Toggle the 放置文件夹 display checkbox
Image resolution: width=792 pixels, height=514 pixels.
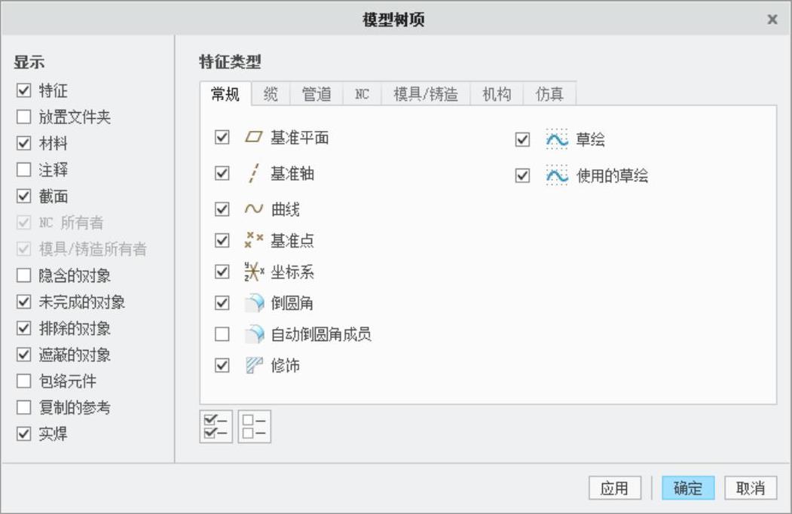pos(24,117)
